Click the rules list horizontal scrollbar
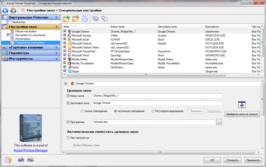The image size is (266, 167). 146,74
